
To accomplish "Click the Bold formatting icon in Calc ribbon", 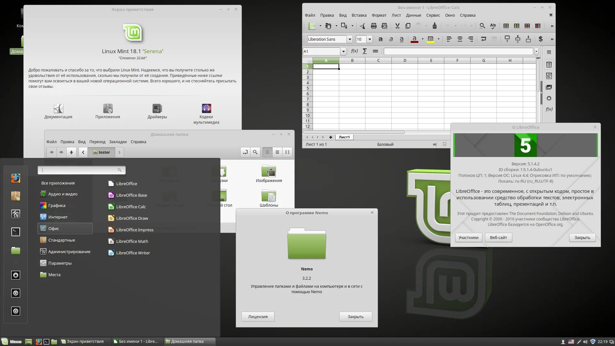I will click(x=380, y=39).
